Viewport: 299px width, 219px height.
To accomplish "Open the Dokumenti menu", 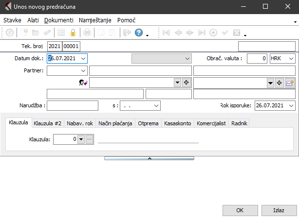I will click(58, 20).
